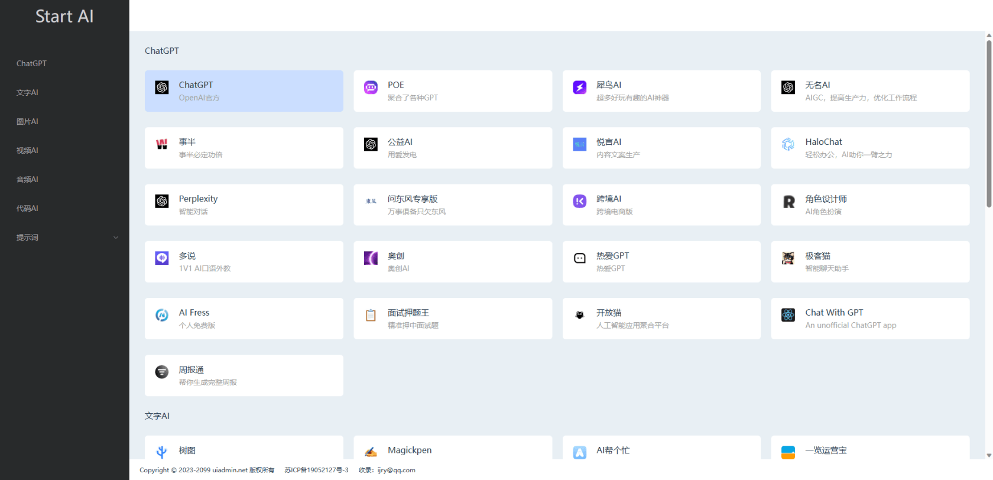The image size is (993, 480).
Task: Click the vertical scrollbar thumb
Action: (989, 123)
